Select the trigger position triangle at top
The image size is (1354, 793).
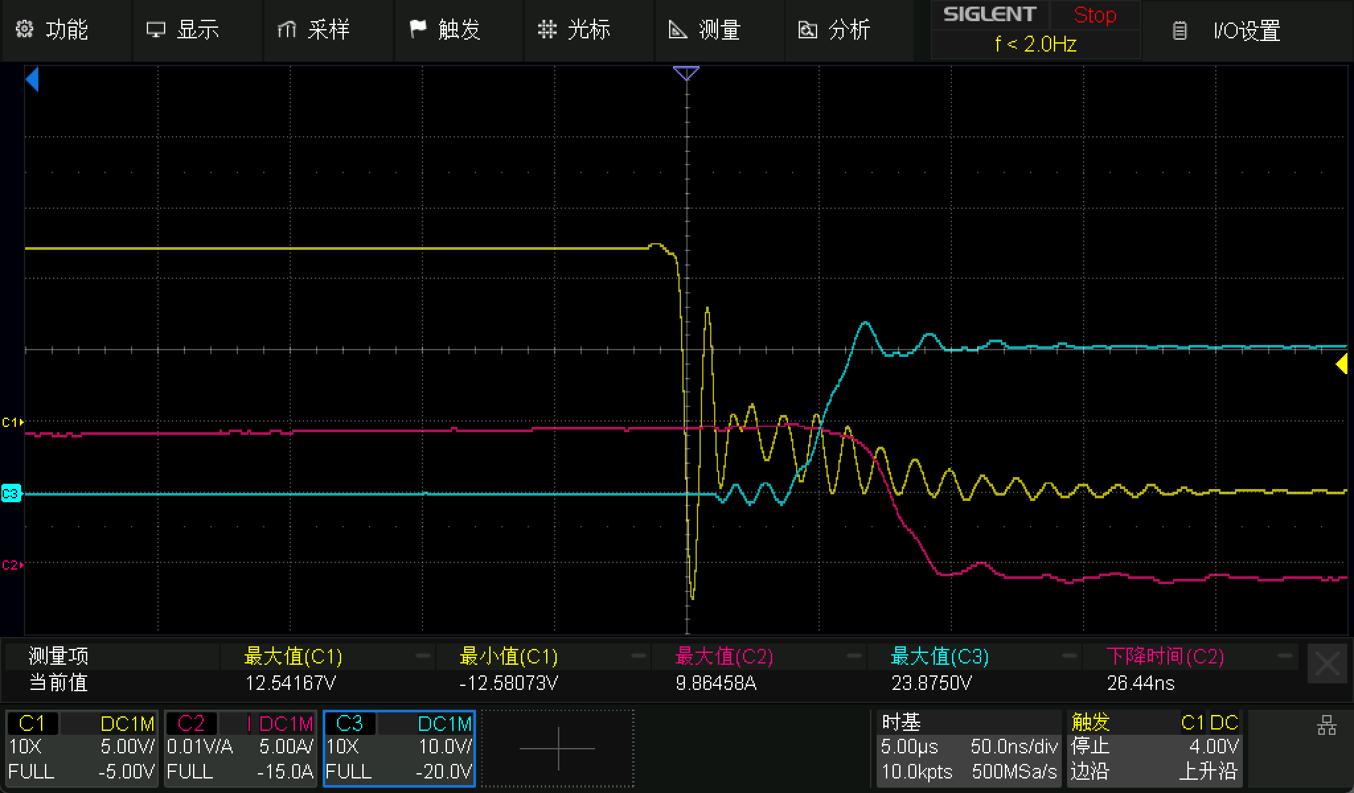pyautogui.click(x=686, y=73)
